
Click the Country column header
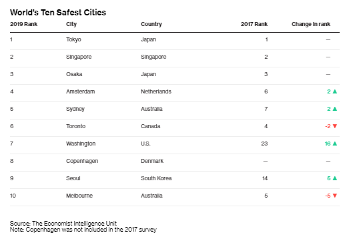[x=151, y=24]
